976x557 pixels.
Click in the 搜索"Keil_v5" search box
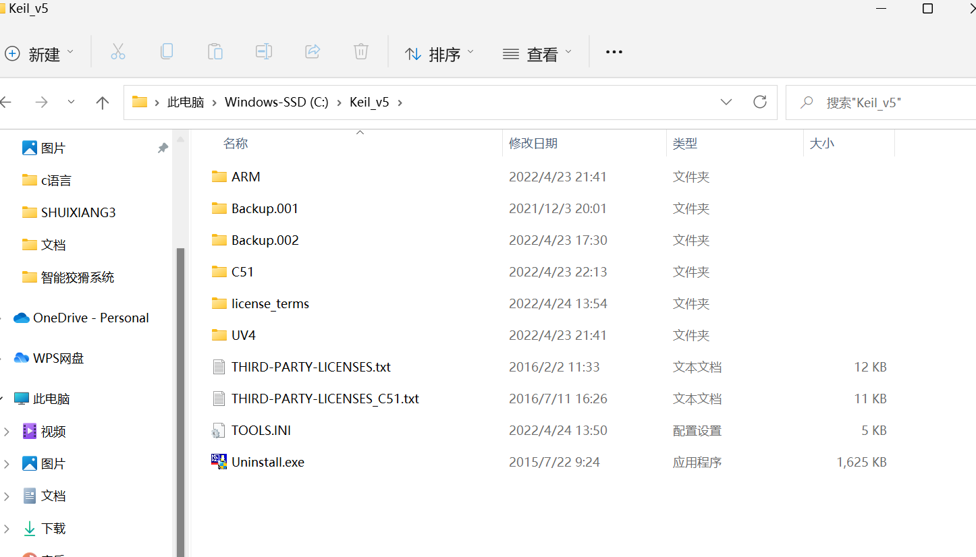coord(881,102)
